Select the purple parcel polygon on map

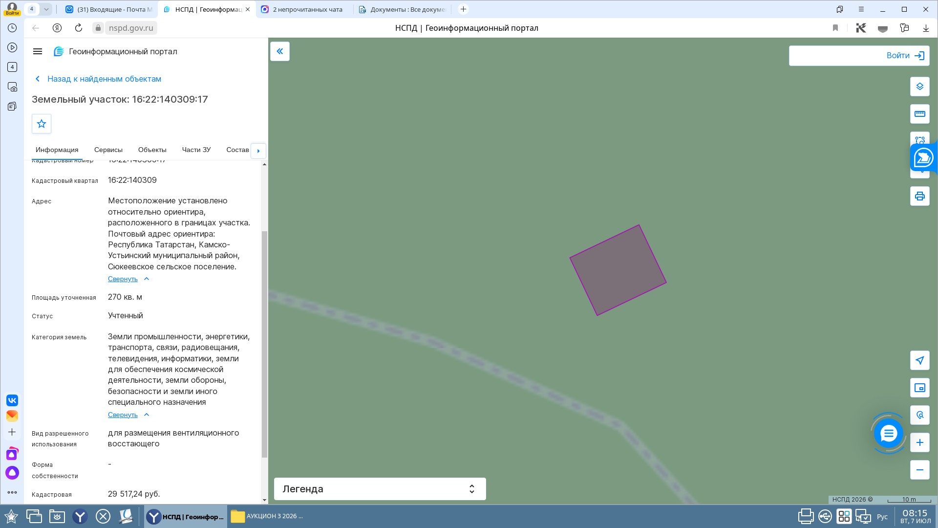(x=618, y=270)
